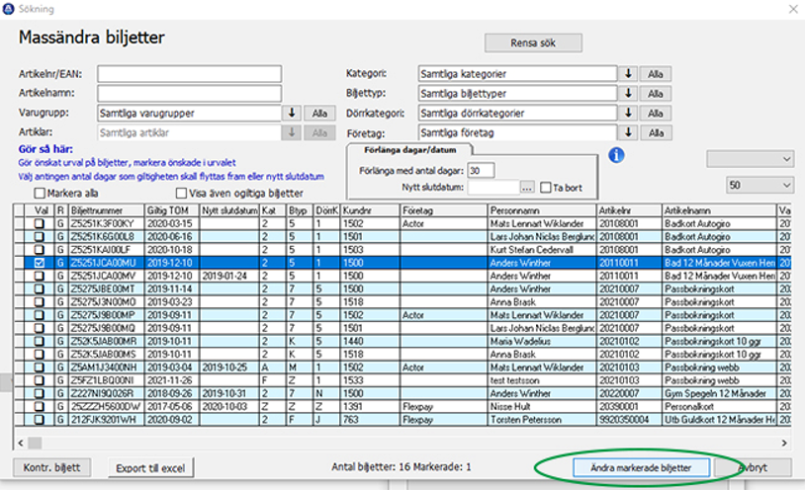Screen dimensions: 805x490
Task: Select the row for Maria Wadelius
Action: point(402,341)
